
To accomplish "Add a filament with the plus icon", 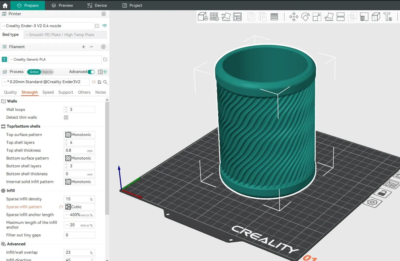I will tap(84, 47).
